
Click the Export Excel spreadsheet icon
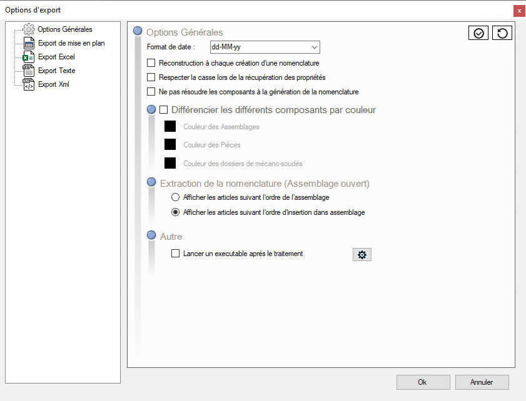click(29, 57)
